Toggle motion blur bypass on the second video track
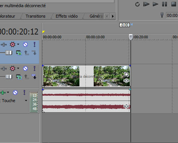178x143 pixels. (4, 69)
